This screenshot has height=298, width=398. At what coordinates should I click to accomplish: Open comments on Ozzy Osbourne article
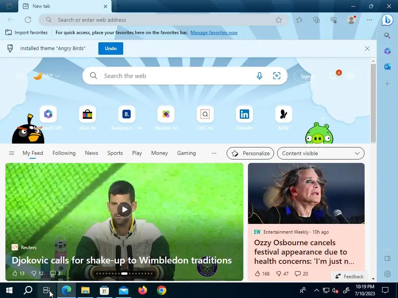click(x=301, y=274)
